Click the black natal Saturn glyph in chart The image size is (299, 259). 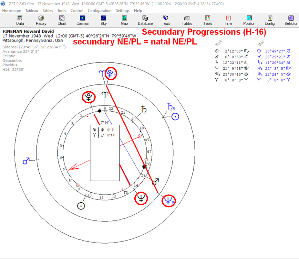(144, 110)
